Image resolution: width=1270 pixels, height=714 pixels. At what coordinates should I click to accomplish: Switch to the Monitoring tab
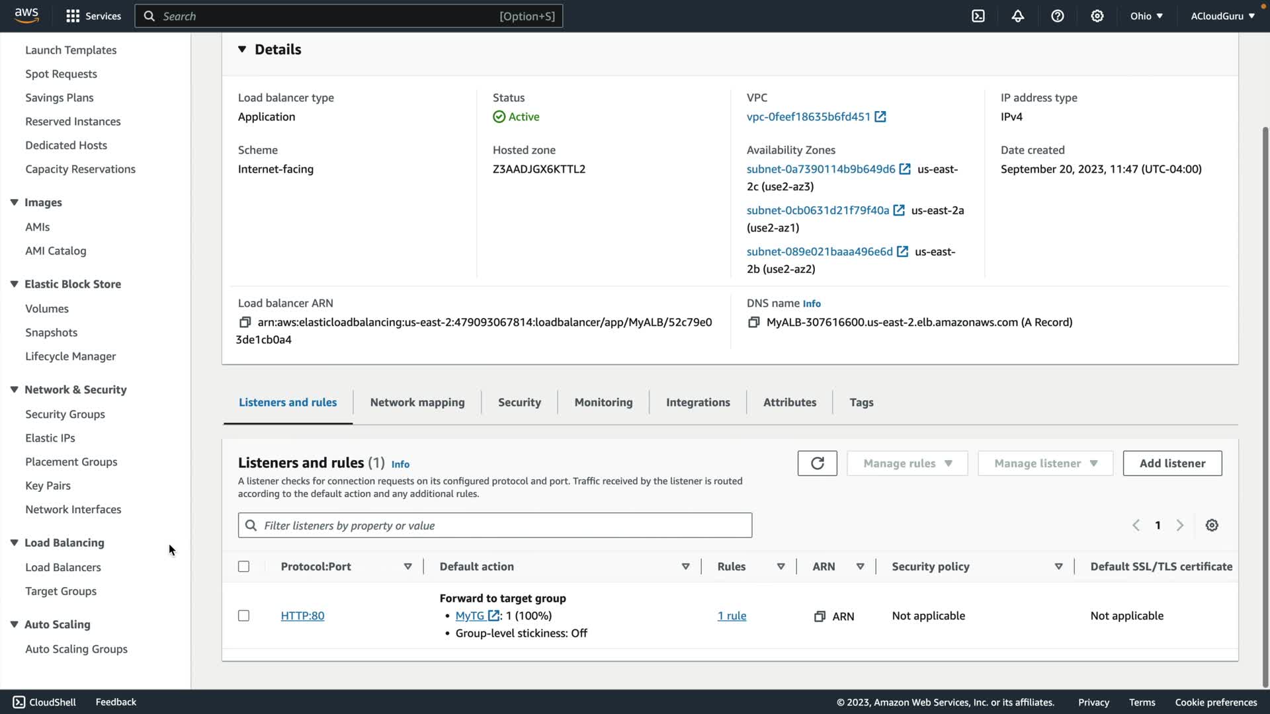(603, 403)
